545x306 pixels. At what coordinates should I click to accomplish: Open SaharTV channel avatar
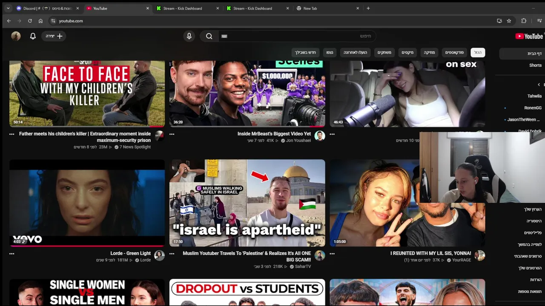coord(319,255)
